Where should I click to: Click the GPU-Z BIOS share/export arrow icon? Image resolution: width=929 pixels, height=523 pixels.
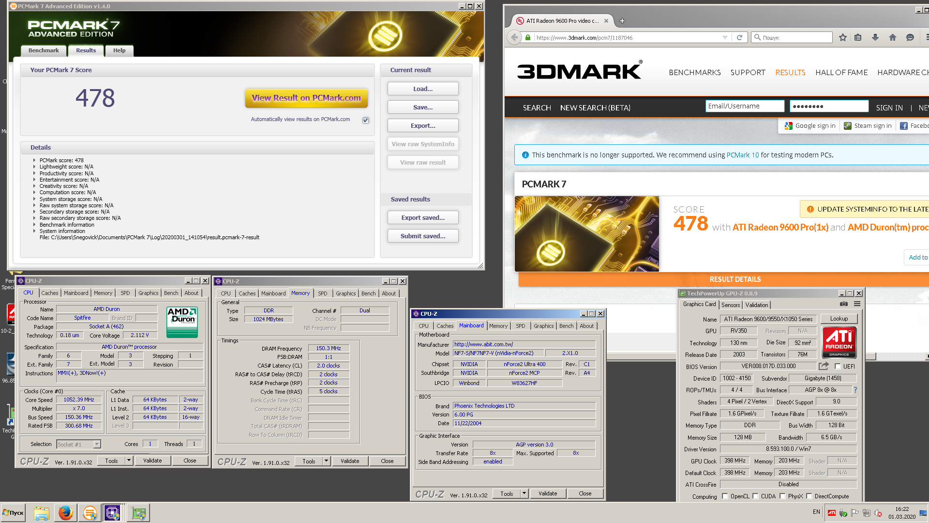pos(824,366)
